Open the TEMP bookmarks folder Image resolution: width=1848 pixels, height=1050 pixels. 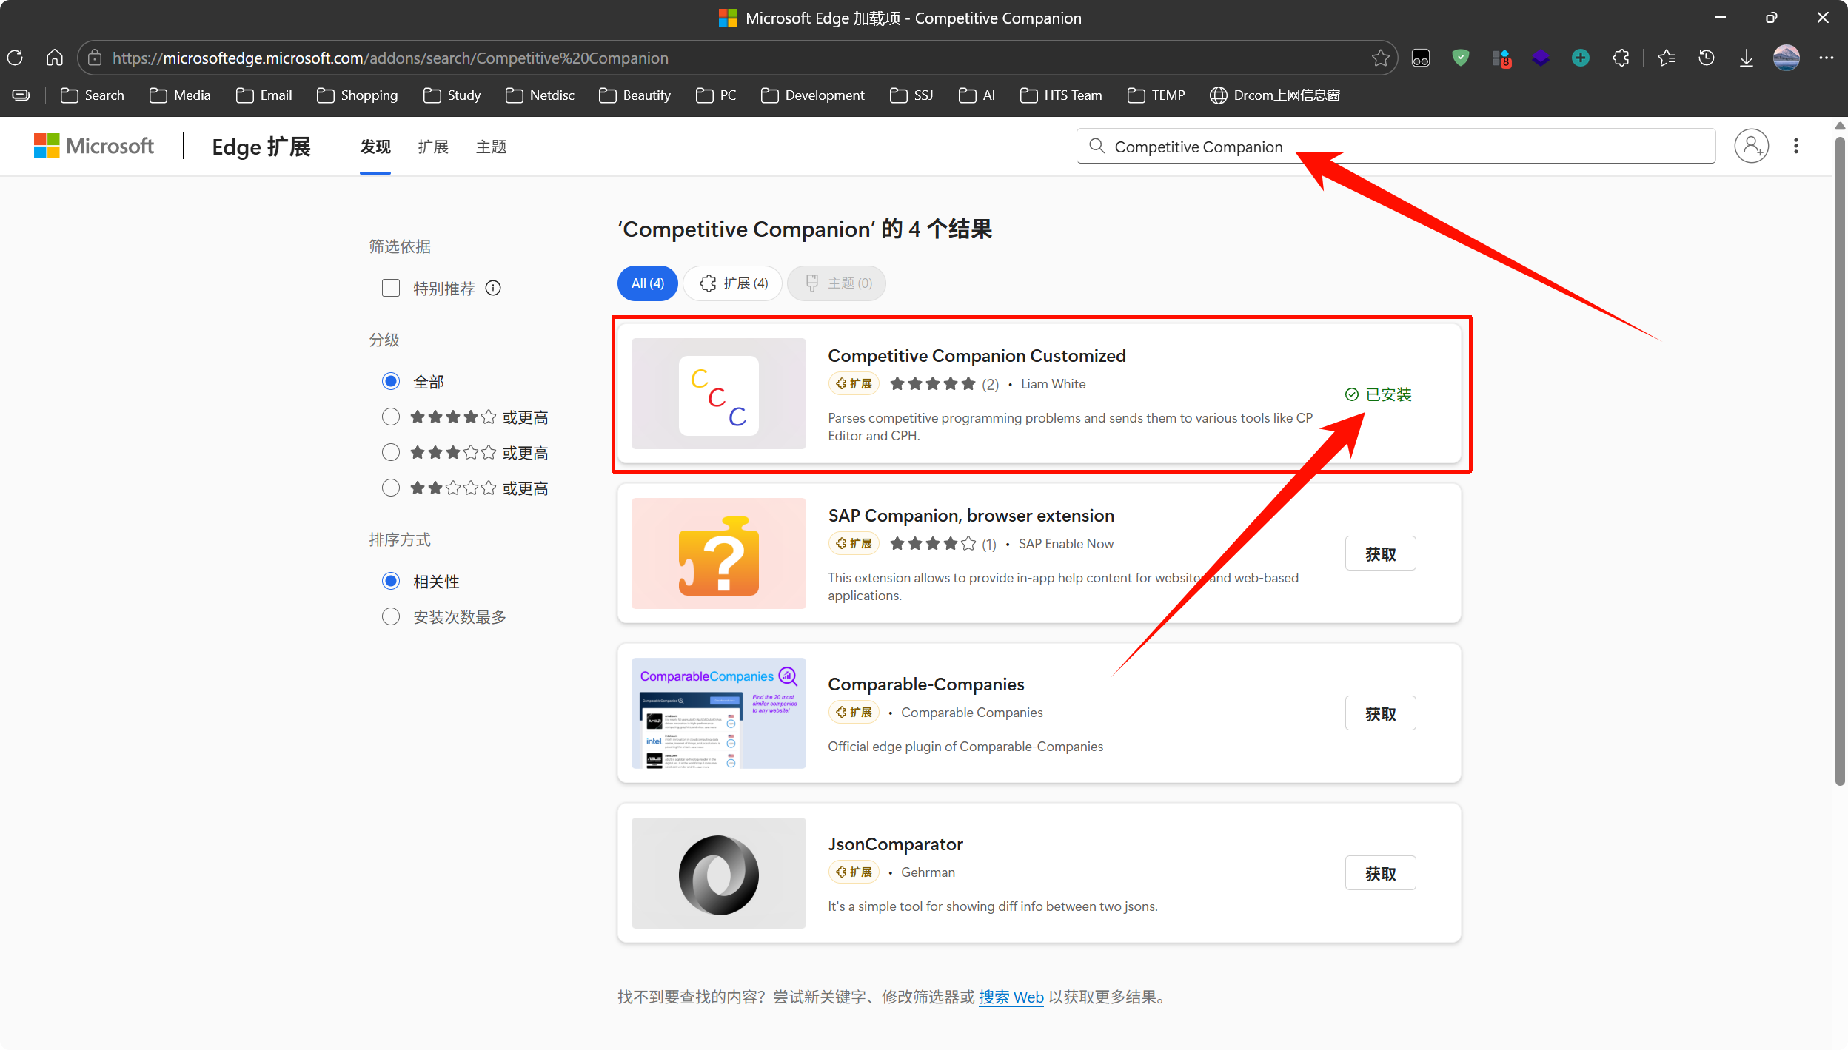pos(1156,95)
